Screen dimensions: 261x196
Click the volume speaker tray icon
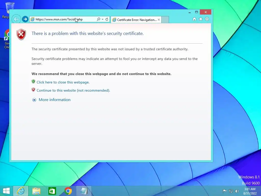click(x=237, y=191)
